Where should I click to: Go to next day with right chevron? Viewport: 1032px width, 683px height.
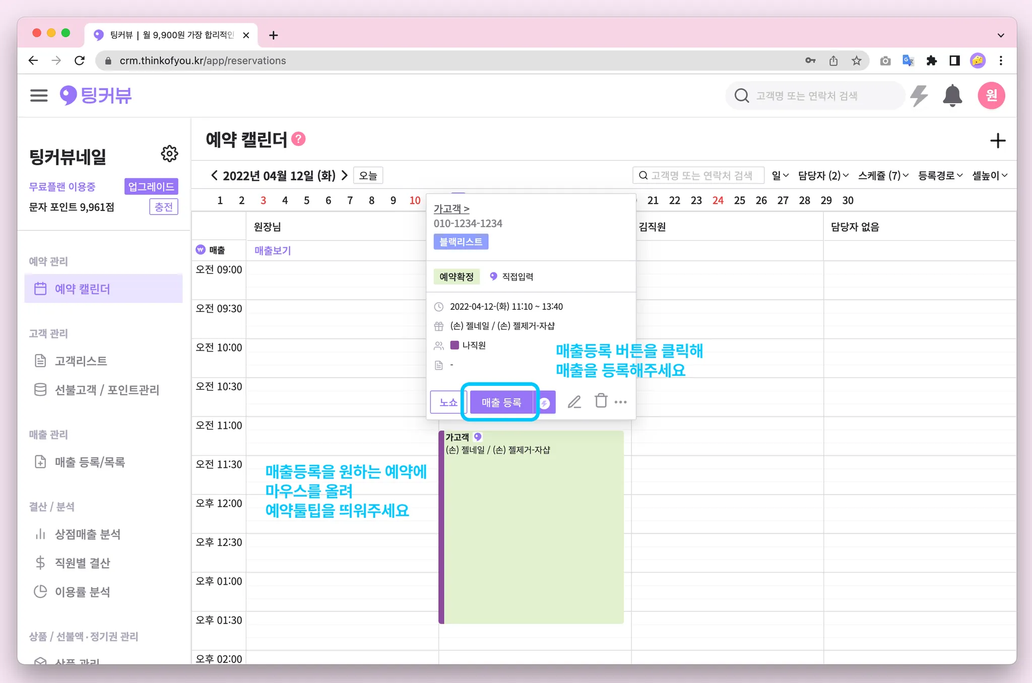tap(345, 175)
